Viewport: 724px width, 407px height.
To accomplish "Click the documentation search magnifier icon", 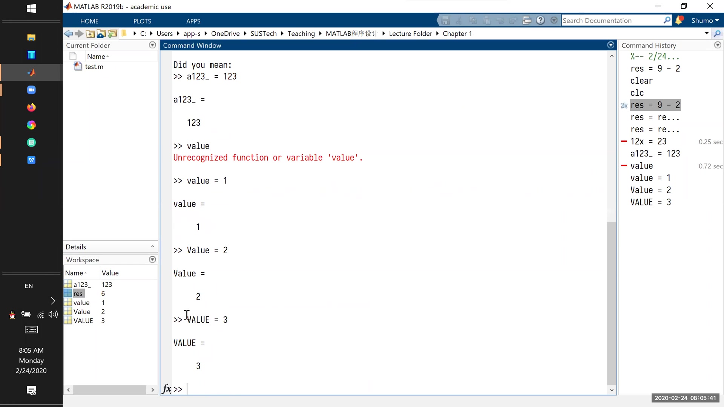I will click(667, 20).
